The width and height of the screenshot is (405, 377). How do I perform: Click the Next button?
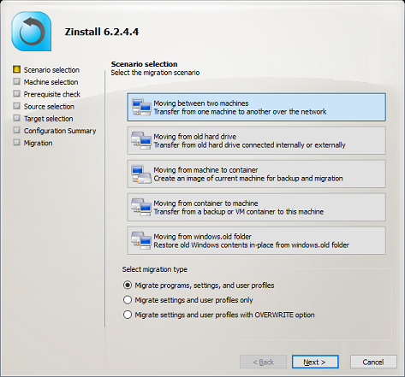(315, 362)
